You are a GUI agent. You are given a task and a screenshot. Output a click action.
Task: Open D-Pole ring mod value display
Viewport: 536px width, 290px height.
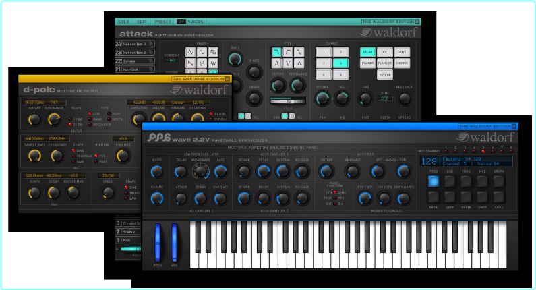125,139
